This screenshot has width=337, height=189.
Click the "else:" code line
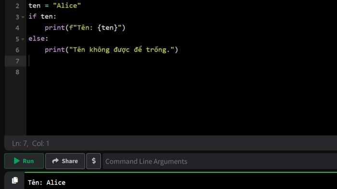(x=38, y=38)
